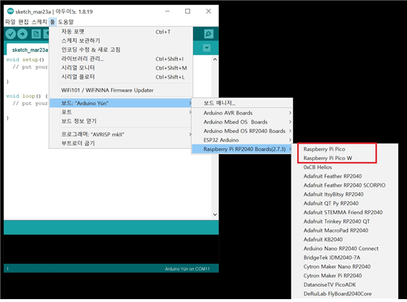Open the tab dropdown arrow button
Image resolution: width=407 pixels, height=302 pixels.
tap(207, 48)
